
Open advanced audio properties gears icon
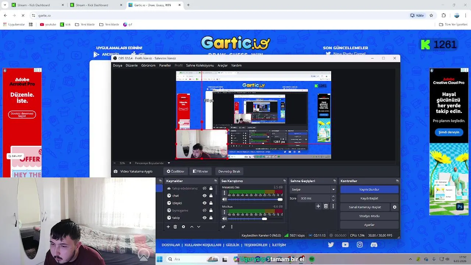tap(223, 227)
